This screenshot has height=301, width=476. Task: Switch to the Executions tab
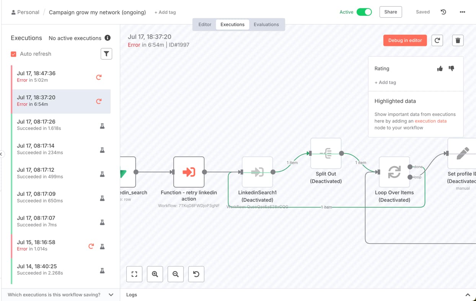click(x=232, y=24)
